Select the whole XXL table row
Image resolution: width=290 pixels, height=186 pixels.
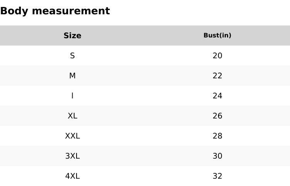point(145,136)
